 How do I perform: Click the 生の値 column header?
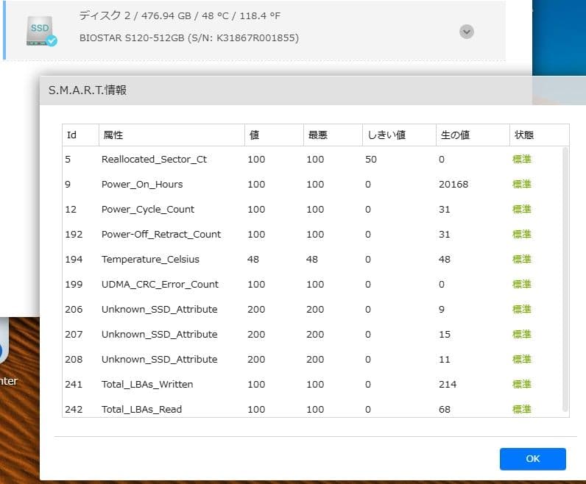click(455, 135)
